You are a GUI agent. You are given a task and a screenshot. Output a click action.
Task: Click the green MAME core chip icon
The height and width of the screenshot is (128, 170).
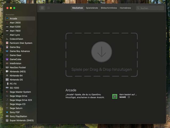(115, 97)
